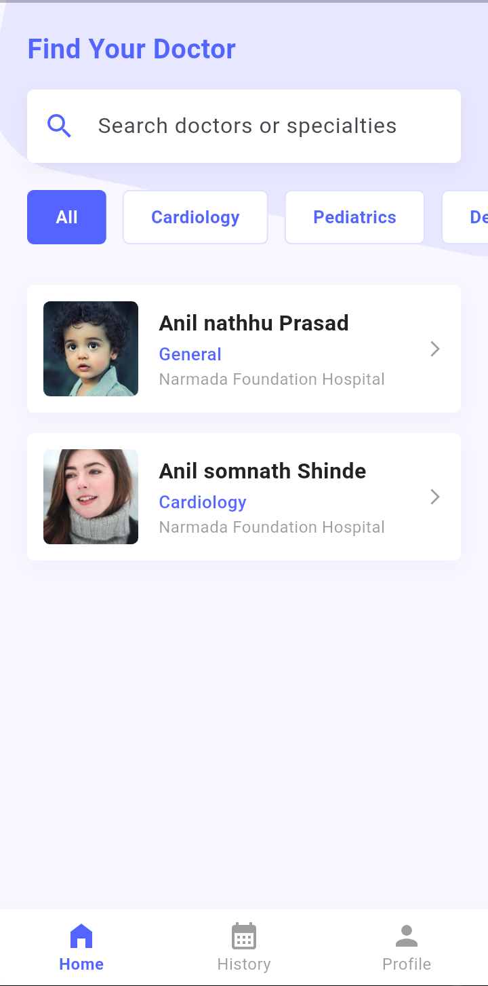Click the doctor name Anil nathhu Prasad
488x986 pixels.
[x=253, y=323]
